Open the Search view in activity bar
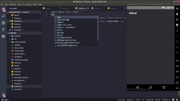 click(3, 16)
